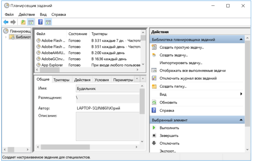Click the 'Отключить' selected task action

coord(170,143)
